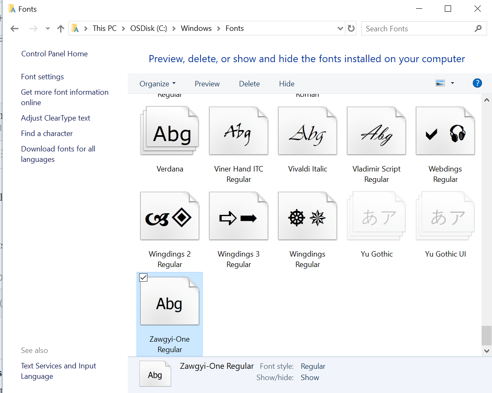Click the back navigation arrow
The height and width of the screenshot is (393, 492).
(14, 28)
